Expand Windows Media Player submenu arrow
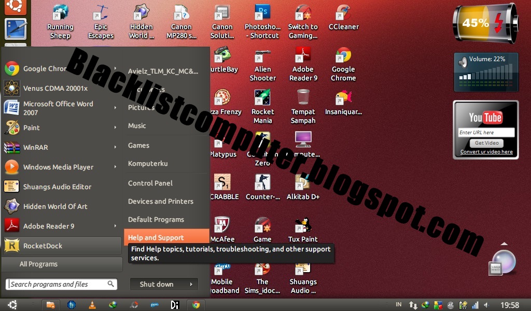This screenshot has width=531, height=311. tap(116, 167)
